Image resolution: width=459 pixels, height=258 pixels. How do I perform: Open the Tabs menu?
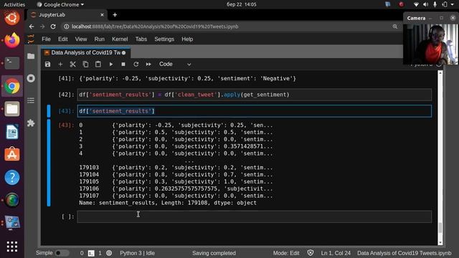click(141, 39)
